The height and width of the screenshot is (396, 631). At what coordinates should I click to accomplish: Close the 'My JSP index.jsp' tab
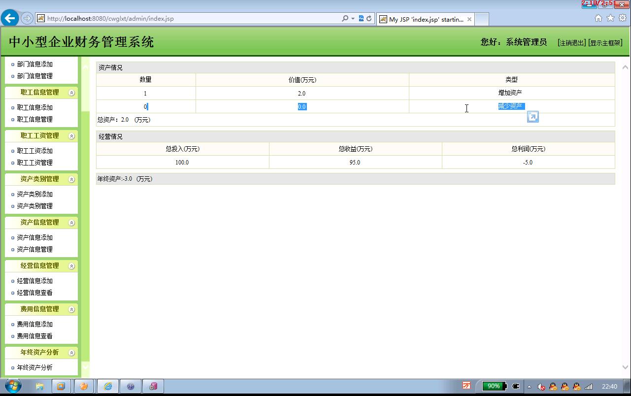point(469,19)
